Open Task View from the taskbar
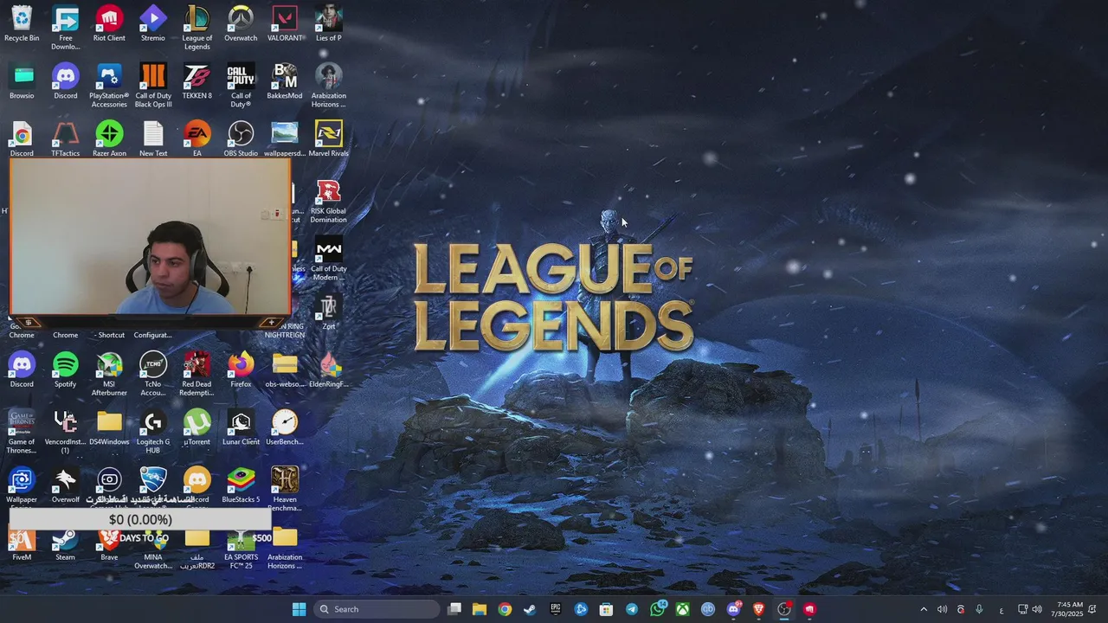The image size is (1108, 623). [x=454, y=609]
